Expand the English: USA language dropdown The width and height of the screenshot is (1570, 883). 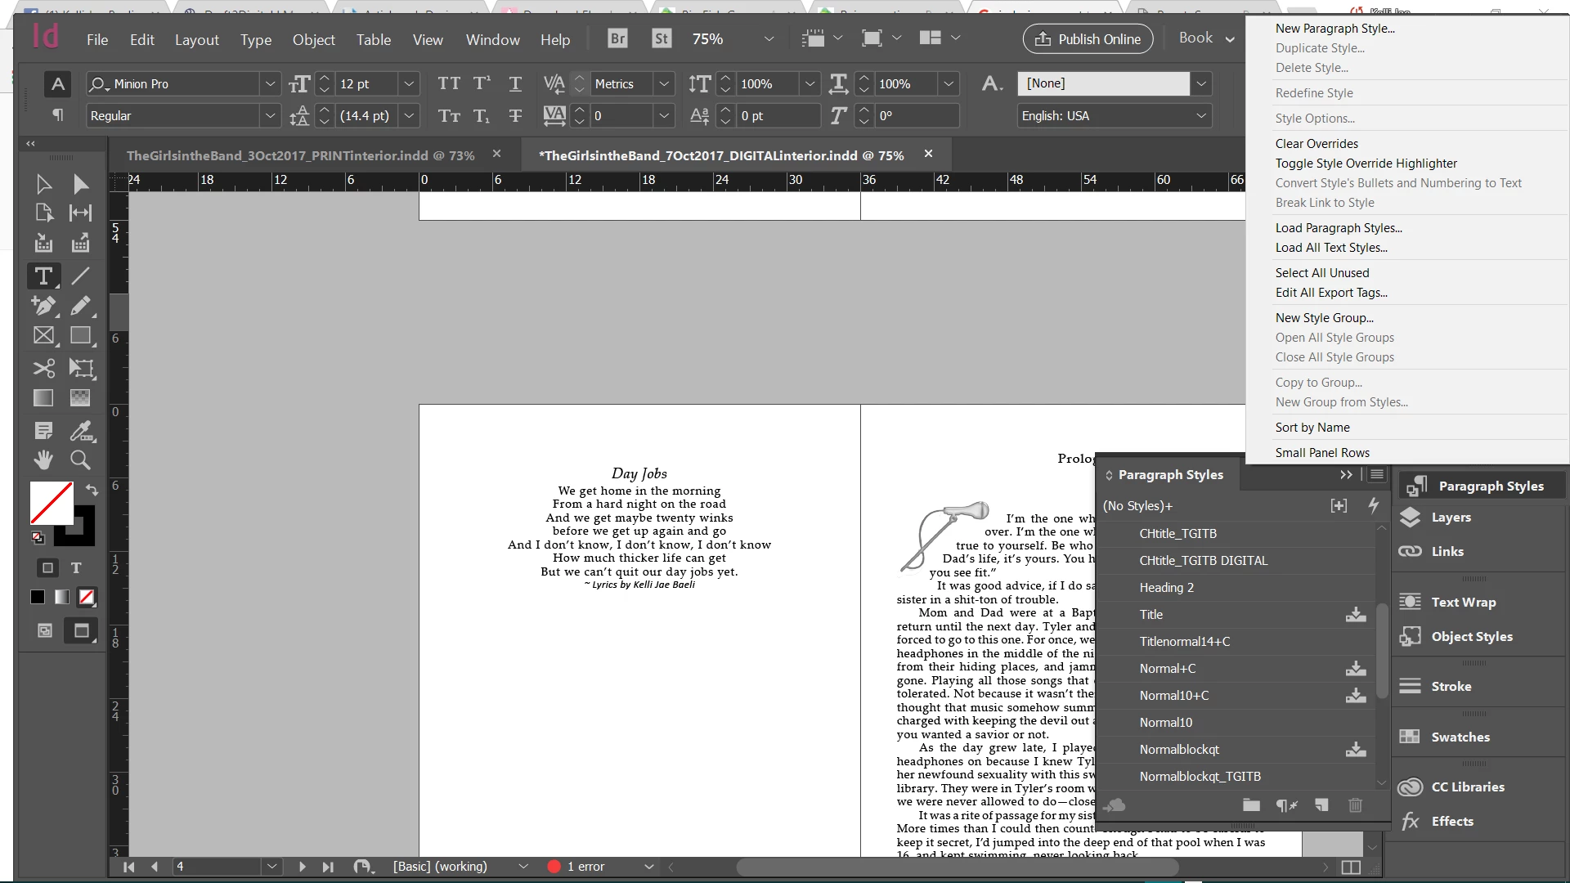click(x=1200, y=115)
